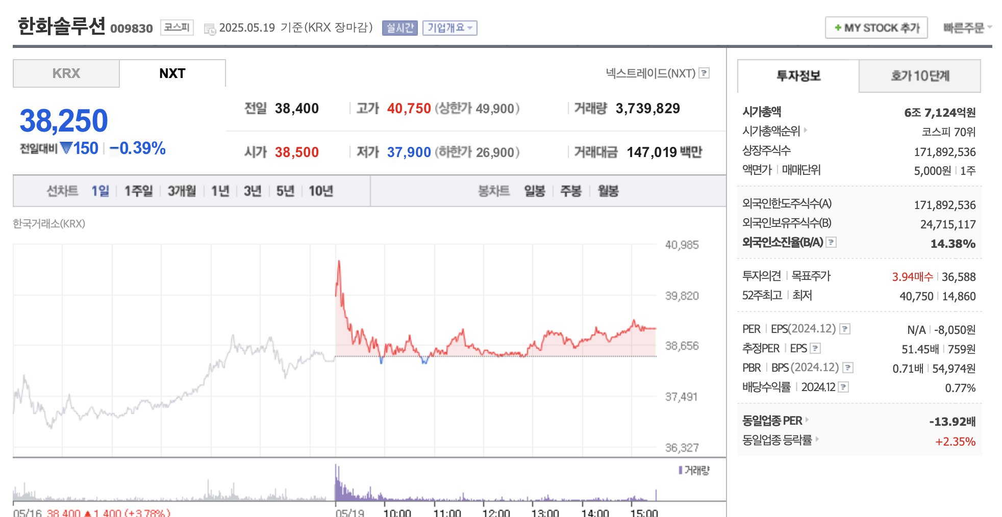Select the 투자정보 tab
Viewport: 1002px width, 517px height.
pos(798,76)
